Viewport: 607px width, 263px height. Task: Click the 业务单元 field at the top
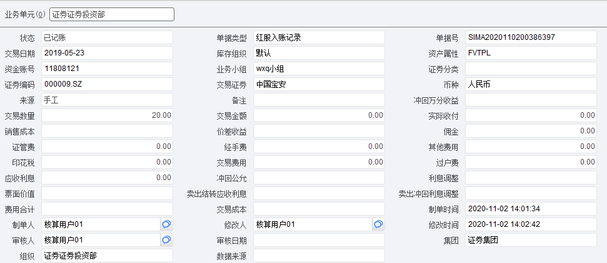[x=111, y=14]
